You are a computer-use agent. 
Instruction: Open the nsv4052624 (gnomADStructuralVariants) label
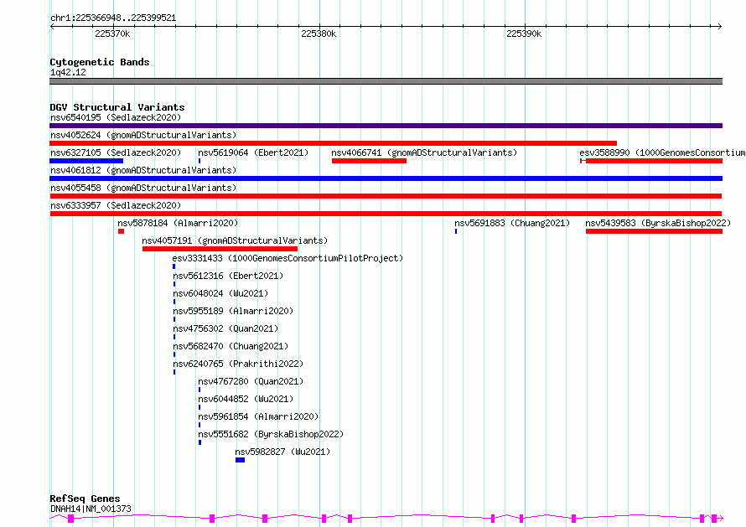143,135
